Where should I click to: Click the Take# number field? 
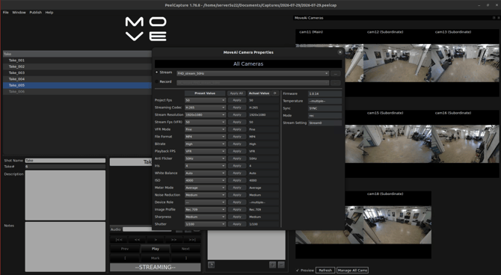(x=65, y=167)
